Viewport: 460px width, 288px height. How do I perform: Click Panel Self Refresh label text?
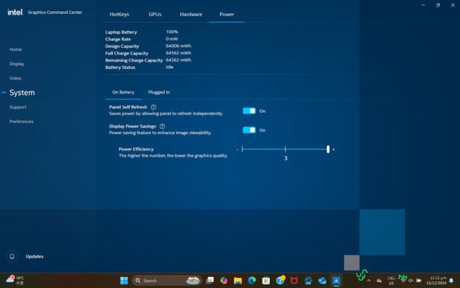tap(128, 107)
